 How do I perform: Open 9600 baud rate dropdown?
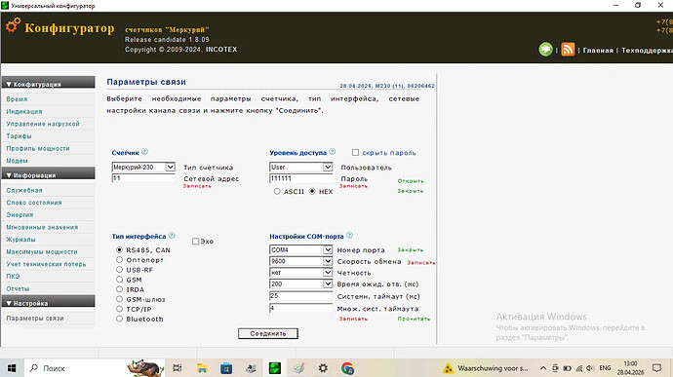coord(300,261)
